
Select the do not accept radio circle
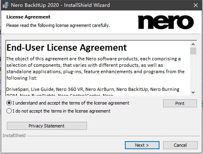pyautogui.click(x=9, y=111)
